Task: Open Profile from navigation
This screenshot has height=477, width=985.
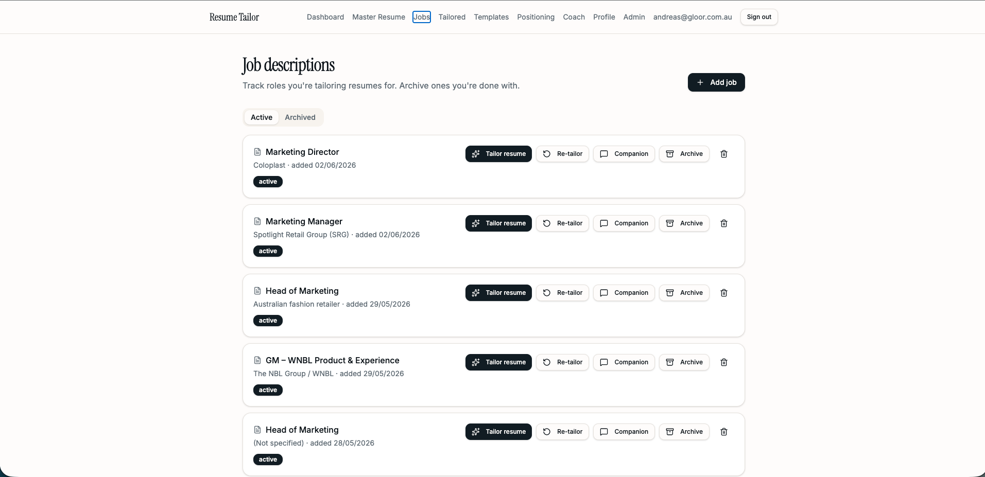Action: point(604,17)
